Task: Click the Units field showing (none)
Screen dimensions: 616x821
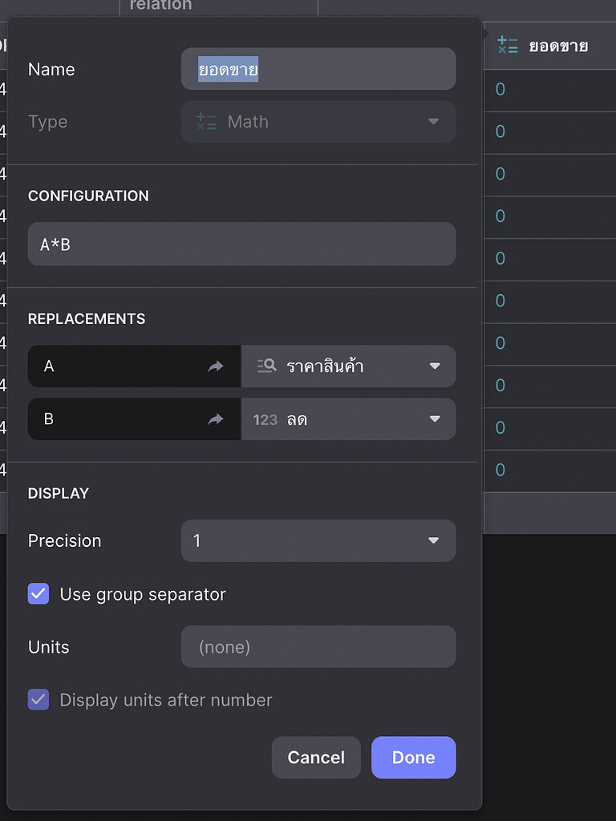Action: (x=318, y=646)
